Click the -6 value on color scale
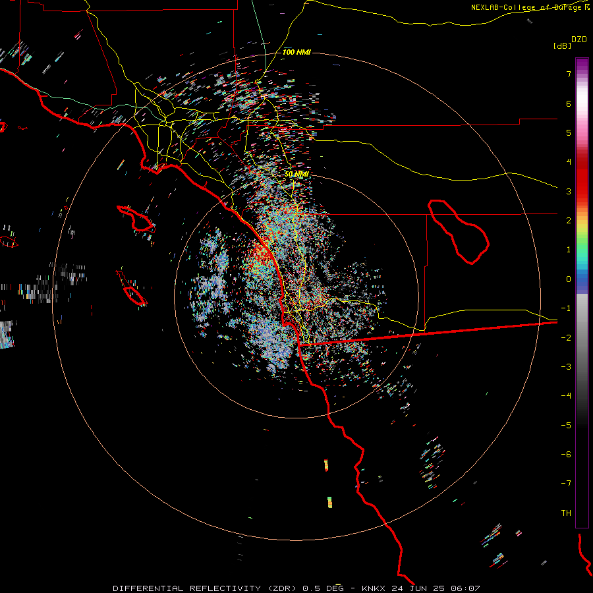Image resolution: width=593 pixels, height=593 pixels. 566,455
